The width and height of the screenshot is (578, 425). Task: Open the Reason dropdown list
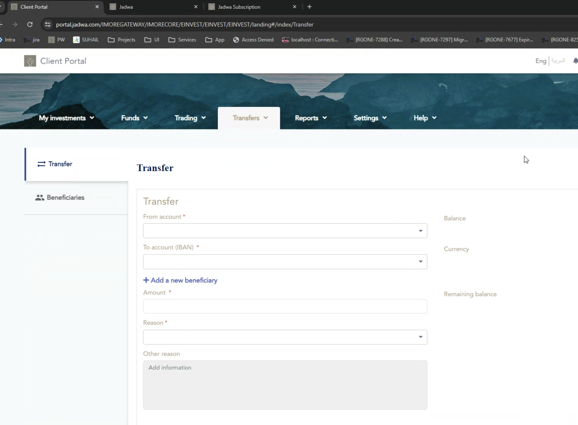pos(285,337)
